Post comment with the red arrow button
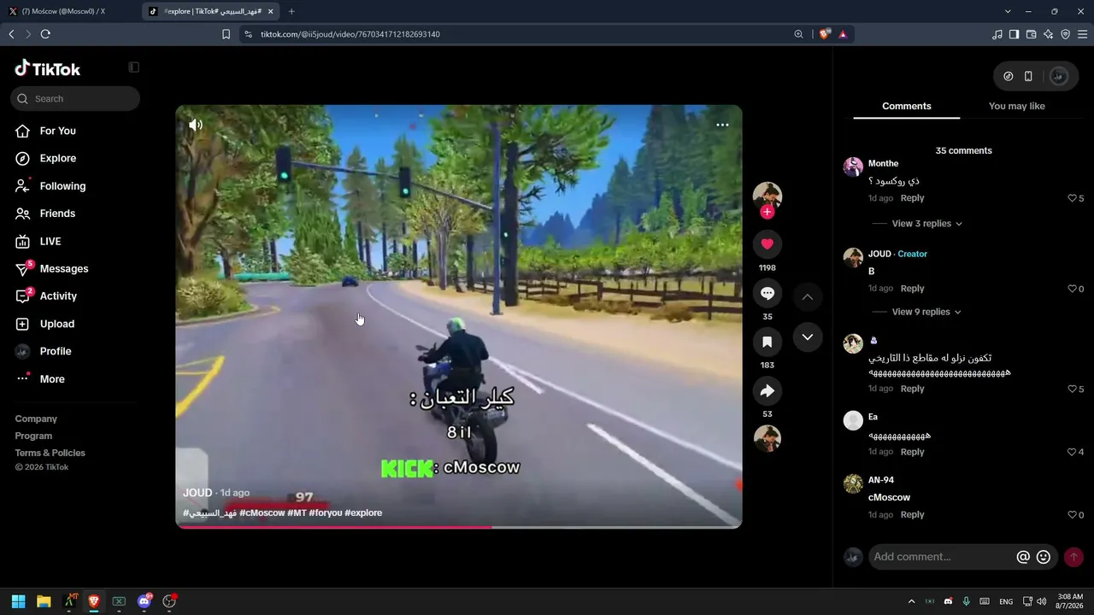The height and width of the screenshot is (615, 1094). pyautogui.click(x=1073, y=557)
